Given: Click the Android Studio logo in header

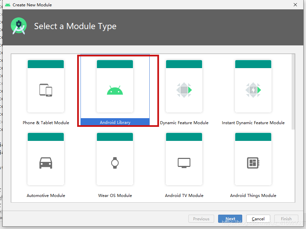Looking at the screenshot, I should click(x=19, y=26).
